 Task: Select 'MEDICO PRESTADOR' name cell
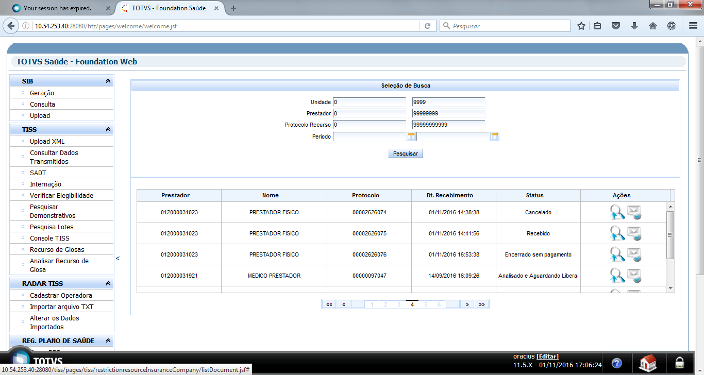274,276
